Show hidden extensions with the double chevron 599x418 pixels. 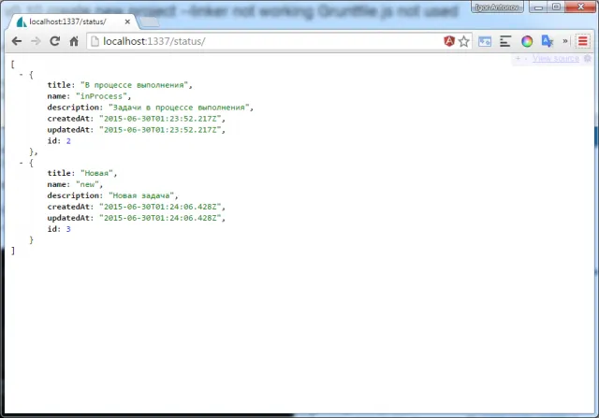(x=565, y=41)
